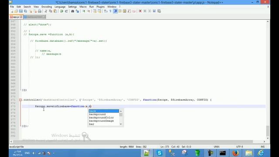Screen dimensions: 279x157
Task: Click the Replace toolbar icon
Action: pyautogui.click(x=78, y=11)
